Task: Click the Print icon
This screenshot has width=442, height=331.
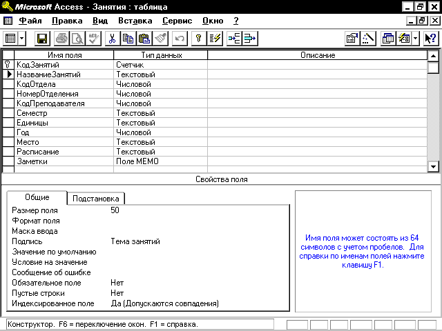Action: coord(61,39)
